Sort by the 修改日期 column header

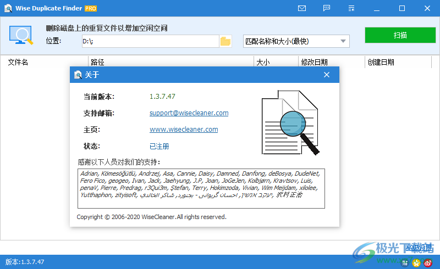(314, 62)
